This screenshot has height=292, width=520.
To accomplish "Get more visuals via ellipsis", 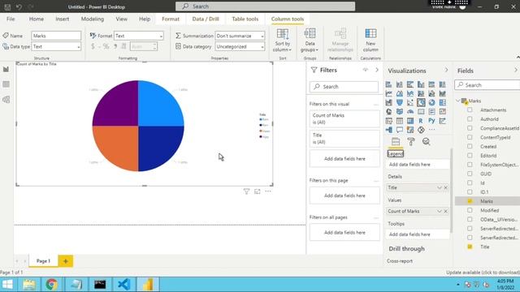I will point(431,130).
